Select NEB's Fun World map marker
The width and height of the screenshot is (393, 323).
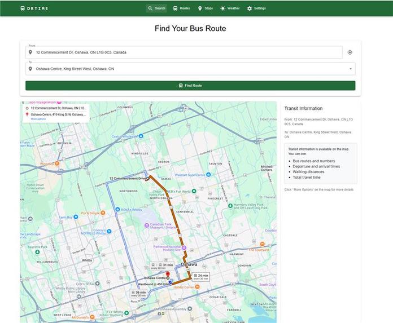(194, 191)
